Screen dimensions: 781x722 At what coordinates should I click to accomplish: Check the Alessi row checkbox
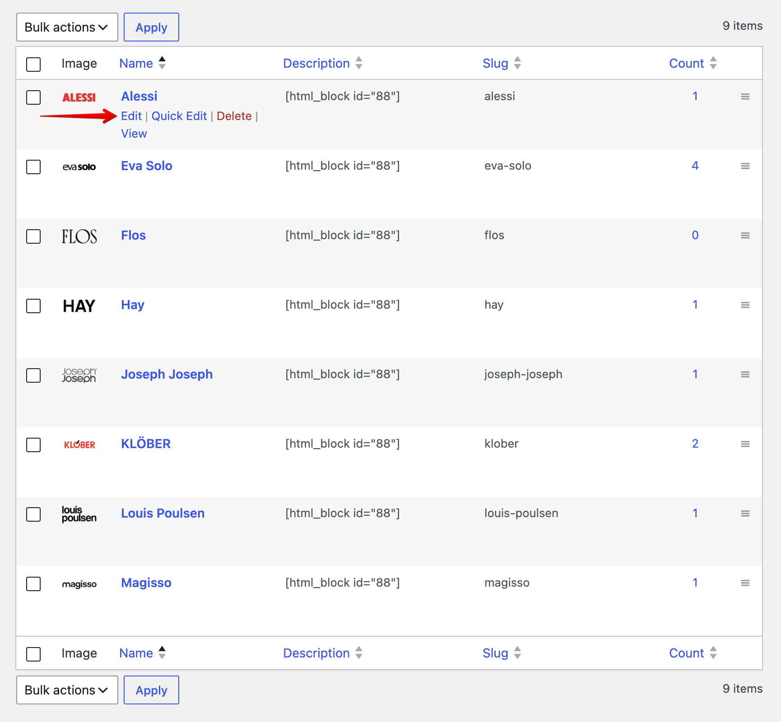coord(33,97)
